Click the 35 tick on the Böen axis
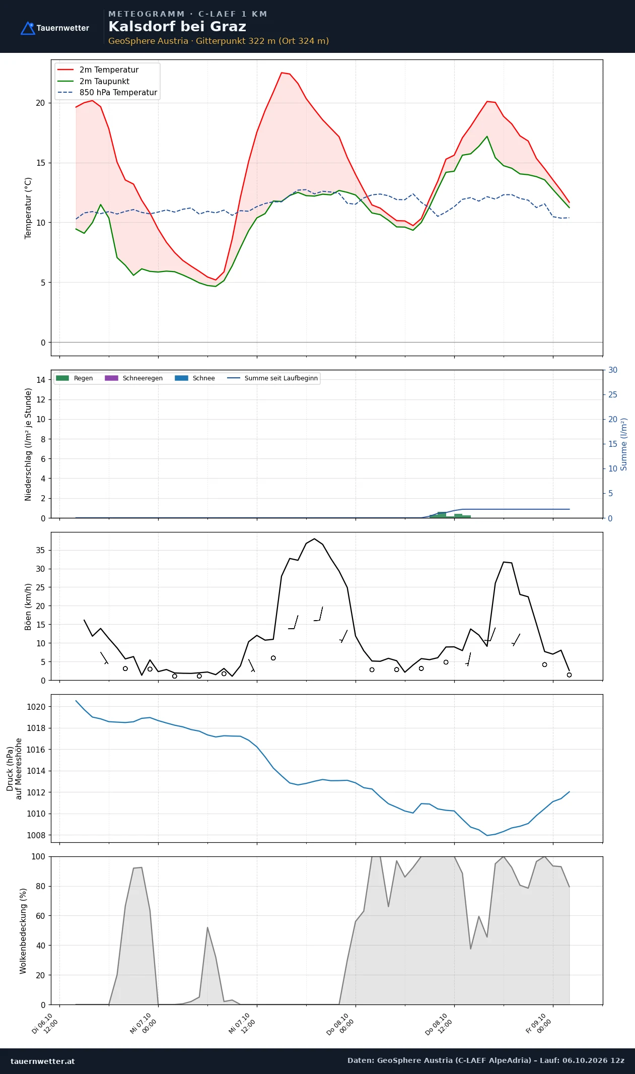635x1074 pixels. pyautogui.click(x=40, y=551)
